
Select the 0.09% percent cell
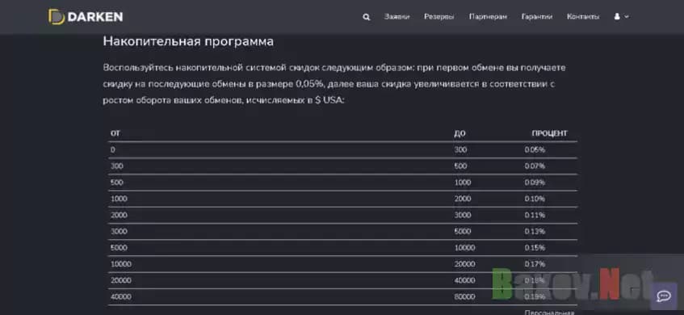535,183
